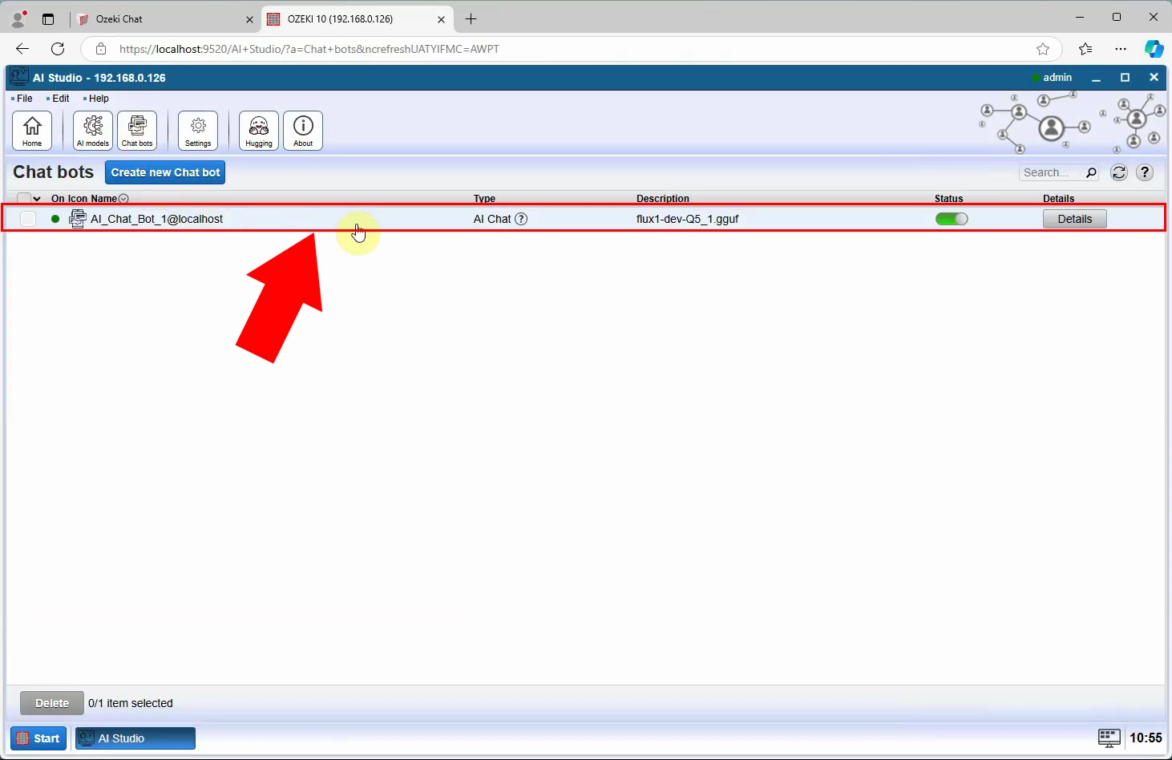1172x760 pixels.
Task: Open Copilot sidebar icon
Action: click(x=1154, y=49)
